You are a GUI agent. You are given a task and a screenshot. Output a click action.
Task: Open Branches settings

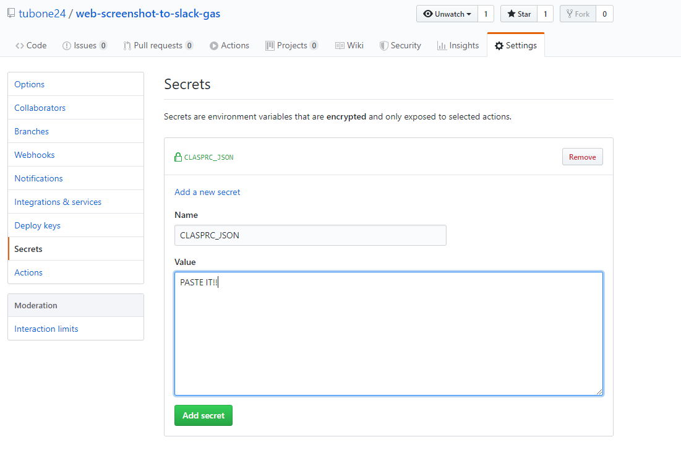(75, 131)
